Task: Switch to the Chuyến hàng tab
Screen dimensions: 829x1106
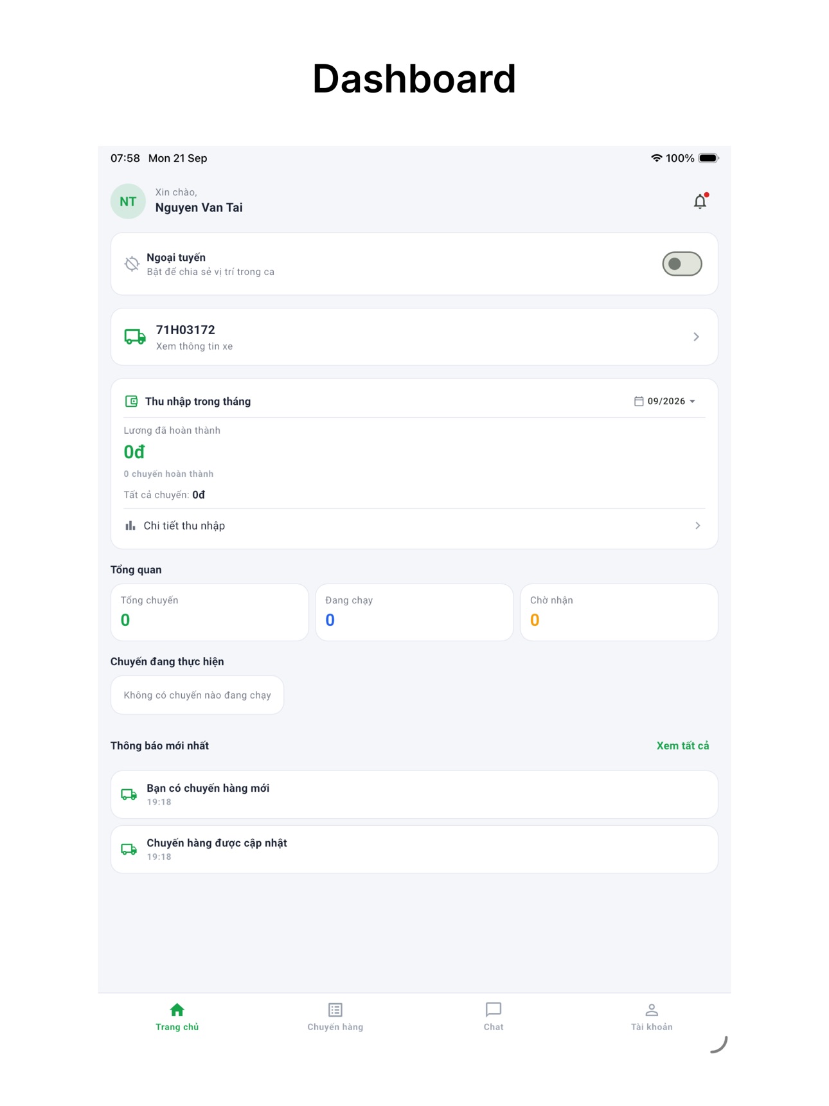Action: click(x=335, y=1017)
